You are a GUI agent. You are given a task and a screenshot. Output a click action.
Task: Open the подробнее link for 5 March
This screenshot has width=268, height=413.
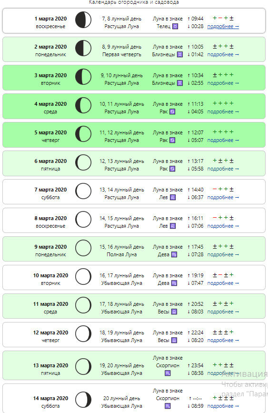[223, 140]
